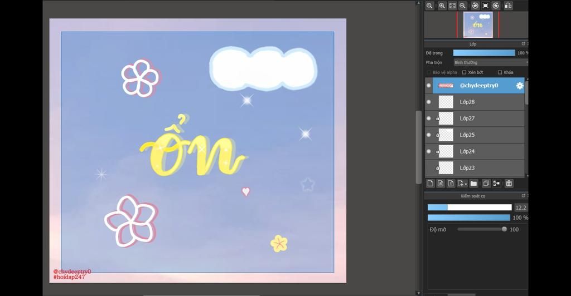Add a new blank layer
This screenshot has width=571, height=296.
(430, 184)
